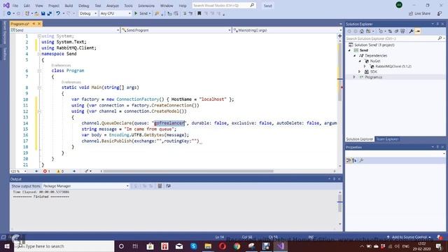The width and height of the screenshot is (448, 252).
Task: Pin the Program.cs tab
Action: [x=34, y=24]
